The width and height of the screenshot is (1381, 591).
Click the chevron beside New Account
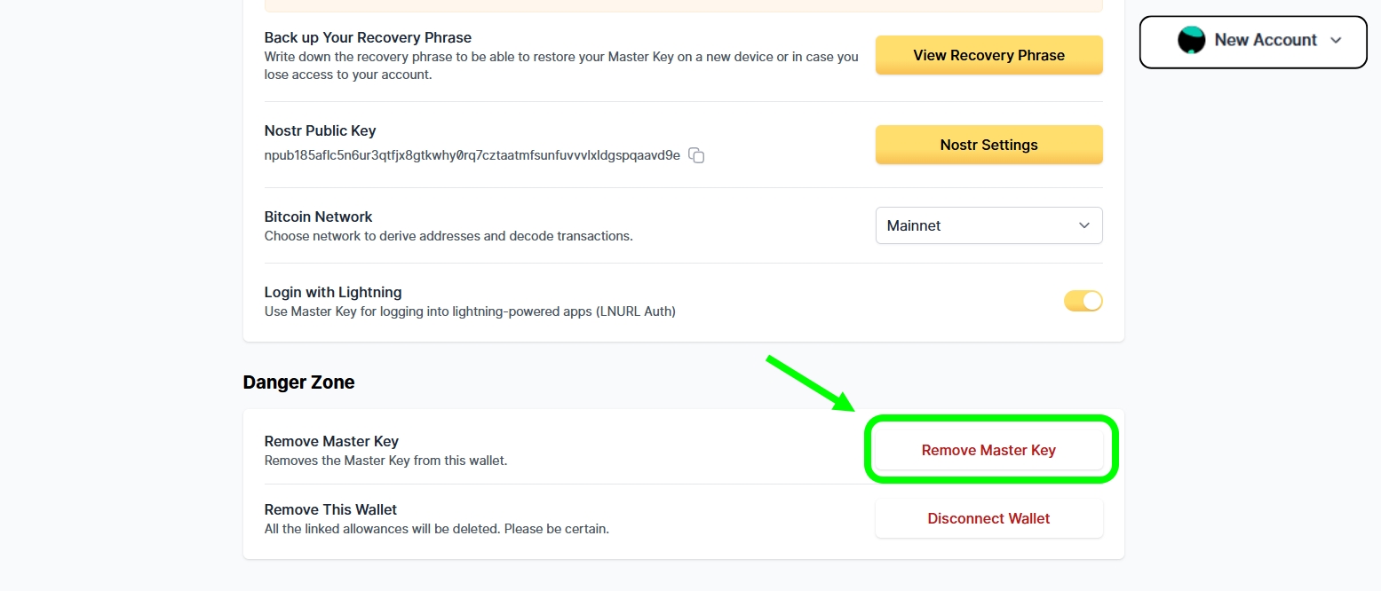click(1336, 41)
